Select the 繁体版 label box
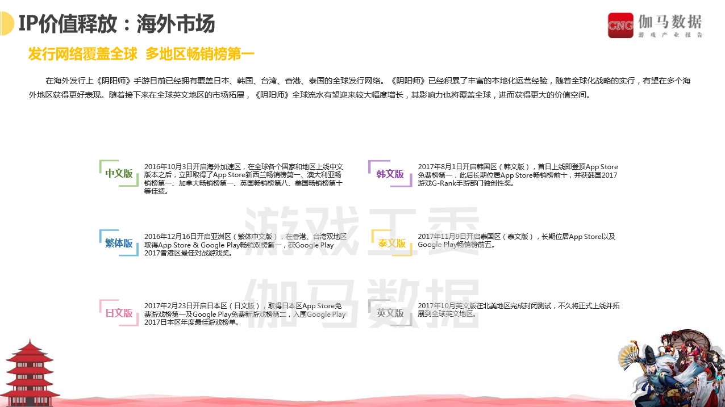This screenshot has width=725, height=407. [x=119, y=243]
